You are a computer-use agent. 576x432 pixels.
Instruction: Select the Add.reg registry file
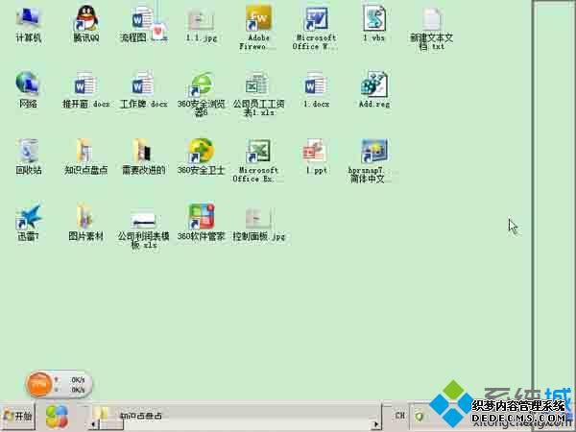pos(373,85)
